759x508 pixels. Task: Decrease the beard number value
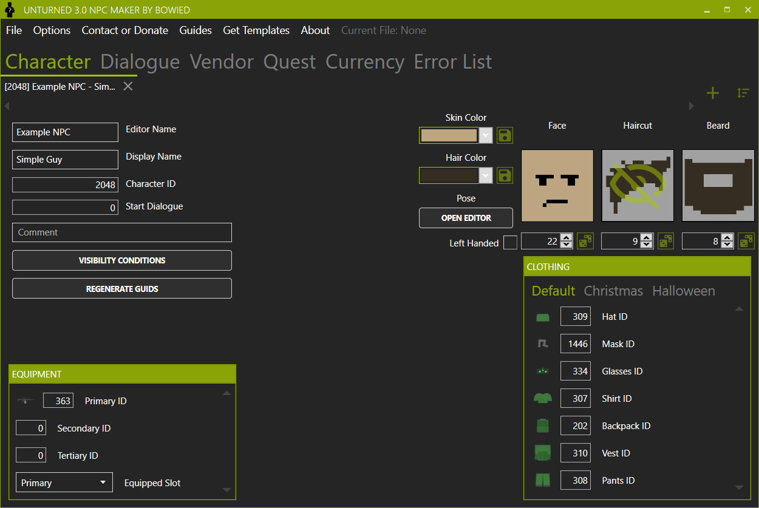click(x=727, y=245)
